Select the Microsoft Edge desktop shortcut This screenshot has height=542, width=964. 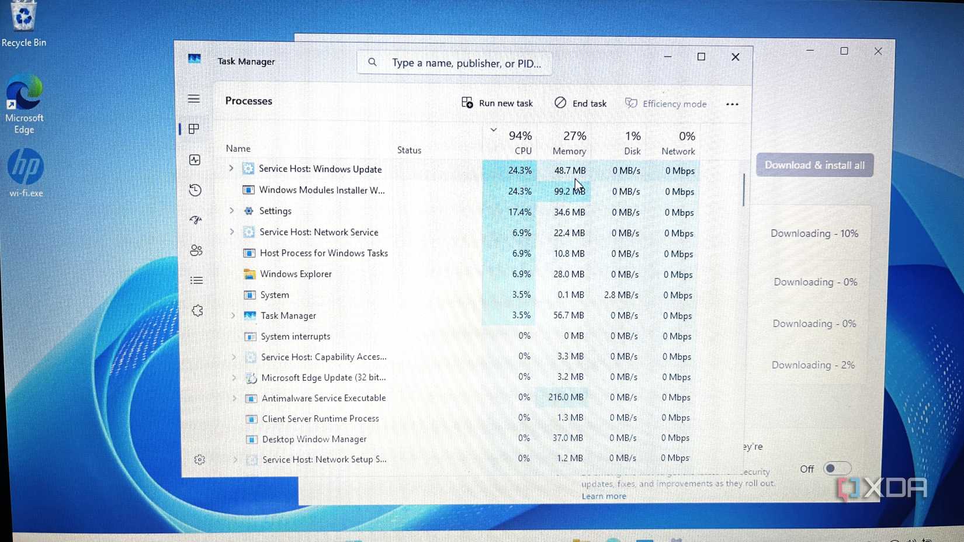(24, 105)
